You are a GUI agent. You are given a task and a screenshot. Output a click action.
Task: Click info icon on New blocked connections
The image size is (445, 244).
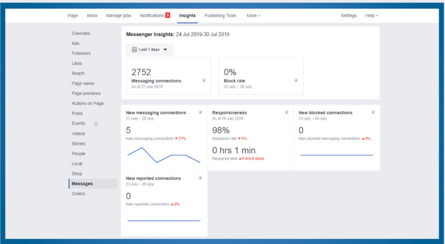(373, 112)
